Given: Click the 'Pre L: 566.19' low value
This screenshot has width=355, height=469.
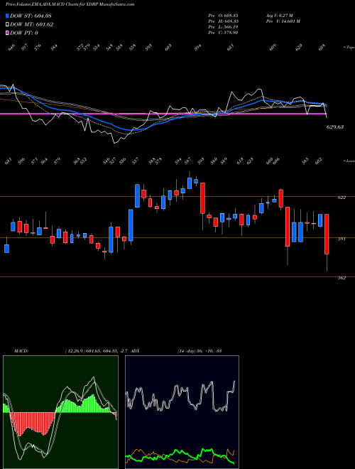Looking at the screenshot, I should (x=223, y=27).
